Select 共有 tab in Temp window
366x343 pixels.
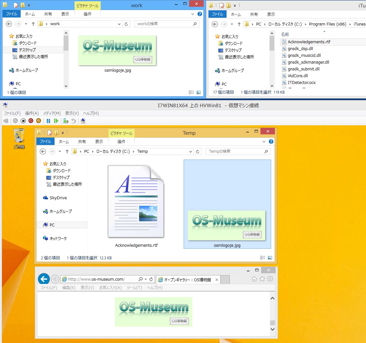click(82, 141)
